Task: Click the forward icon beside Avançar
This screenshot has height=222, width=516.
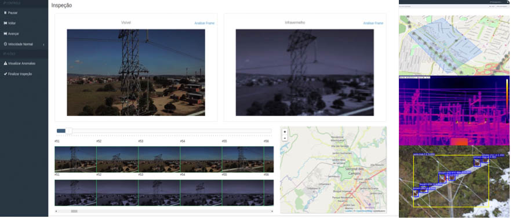Action: click(x=5, y=34)
